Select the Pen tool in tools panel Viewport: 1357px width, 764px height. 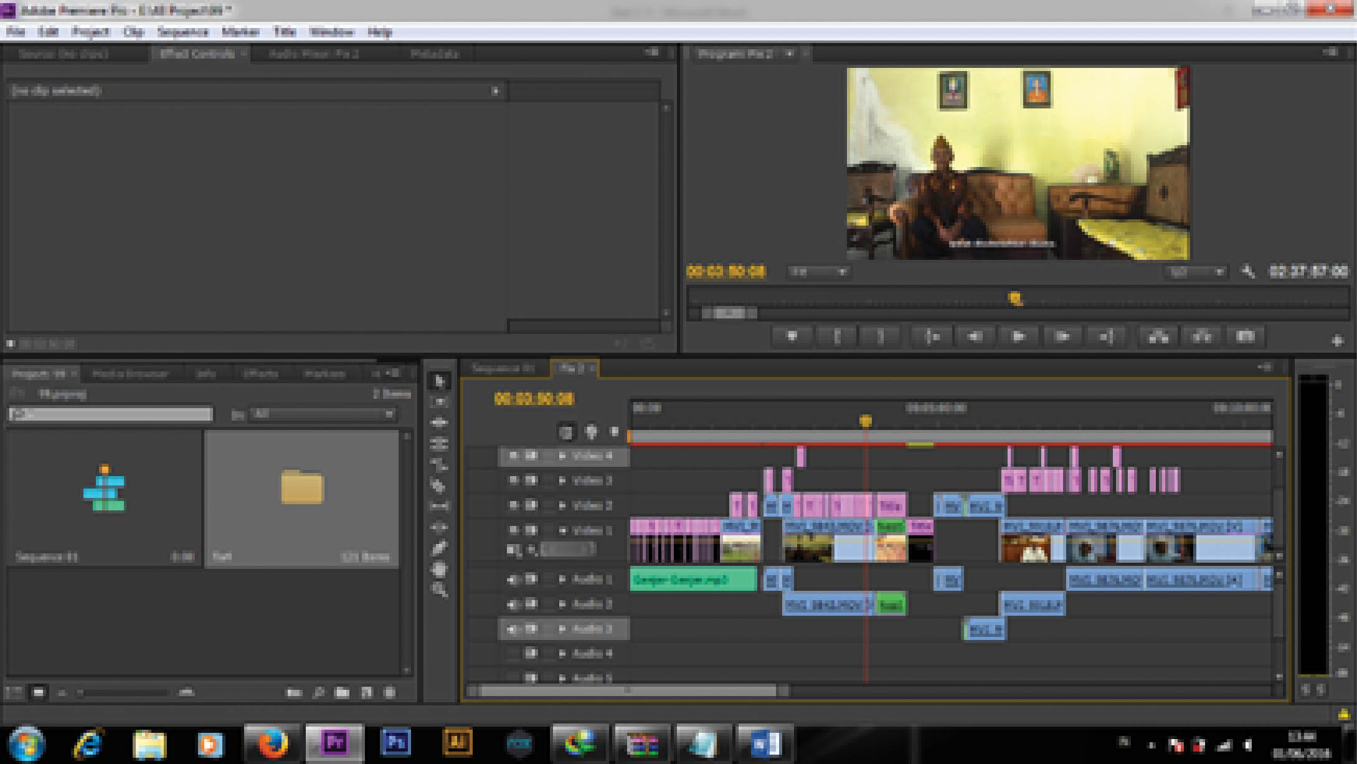pos(438,548)
